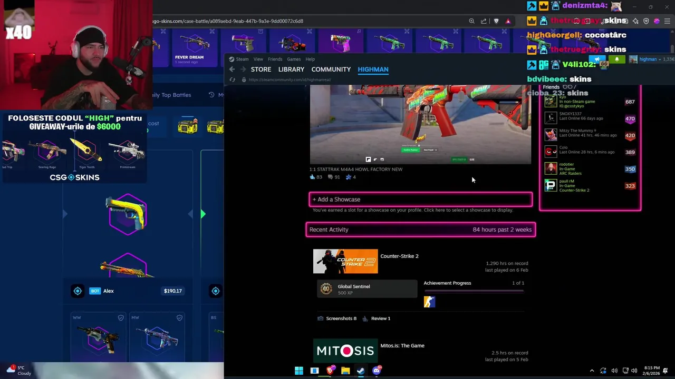Click the Friends heading in sidebar

coord(551,87)
